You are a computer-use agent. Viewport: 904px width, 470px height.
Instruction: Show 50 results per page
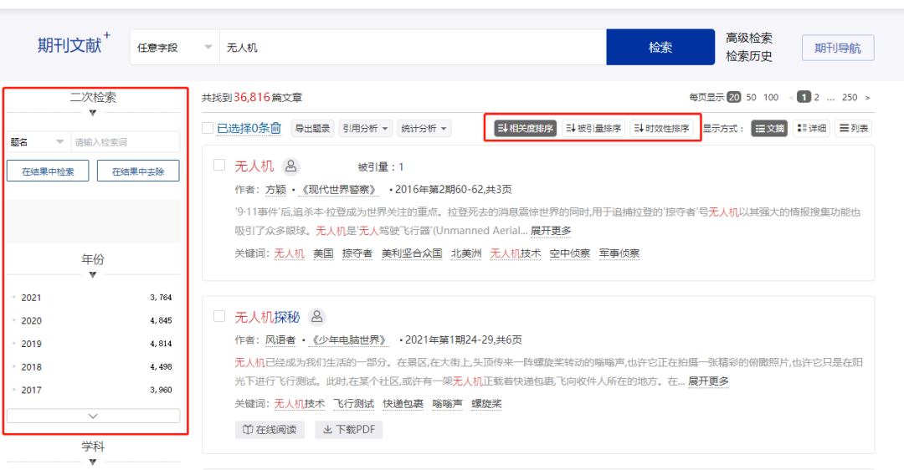pos(751,97)
